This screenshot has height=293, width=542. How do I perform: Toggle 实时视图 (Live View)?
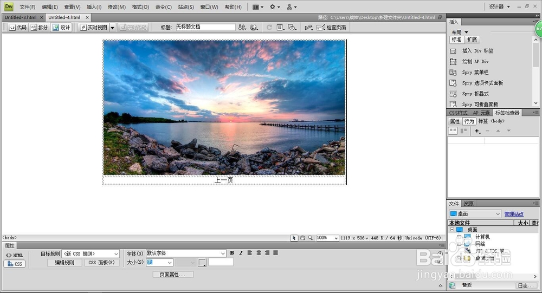click(x=94, y=27)
